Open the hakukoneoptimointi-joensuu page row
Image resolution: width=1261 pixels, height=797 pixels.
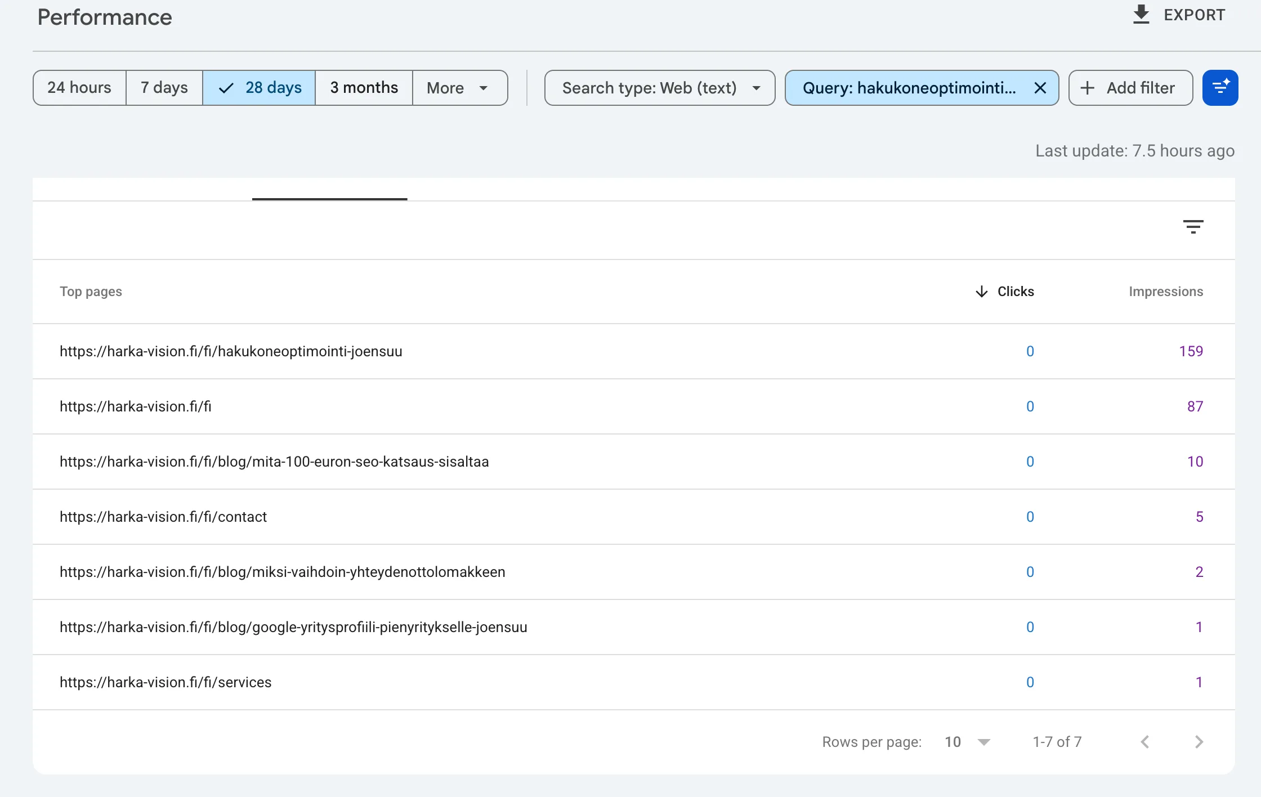coord(634,351)
